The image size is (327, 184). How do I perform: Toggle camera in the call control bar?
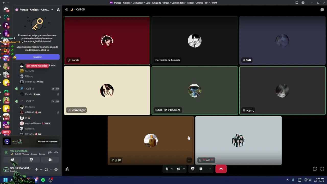(179, 169)
